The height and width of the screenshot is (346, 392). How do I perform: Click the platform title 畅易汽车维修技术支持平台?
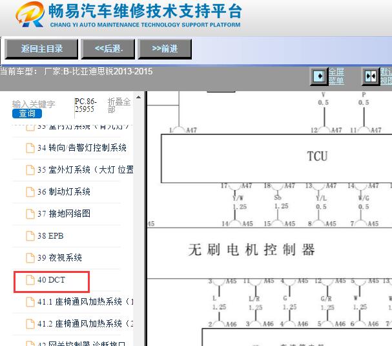pos(145,11)
